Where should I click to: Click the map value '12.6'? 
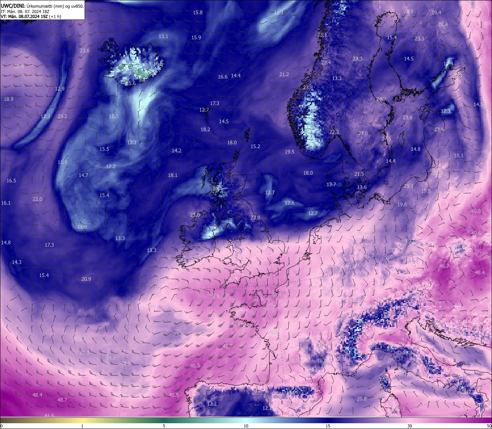[289, 203]
